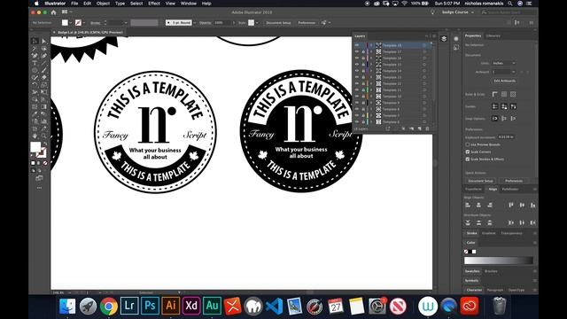Open the Effect menu
Viewport: 567px width, 319px height.
point(153,4)
